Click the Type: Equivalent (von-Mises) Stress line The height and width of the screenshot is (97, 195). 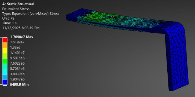point(31,14)
